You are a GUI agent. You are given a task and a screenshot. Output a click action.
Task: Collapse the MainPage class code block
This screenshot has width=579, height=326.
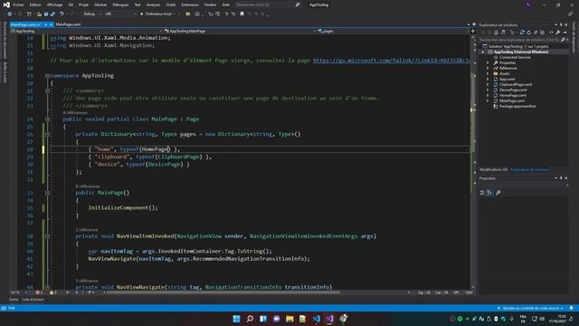tap(47, 119)
